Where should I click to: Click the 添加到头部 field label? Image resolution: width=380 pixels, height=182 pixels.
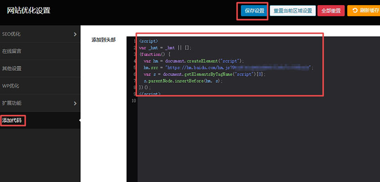(104, 40)
